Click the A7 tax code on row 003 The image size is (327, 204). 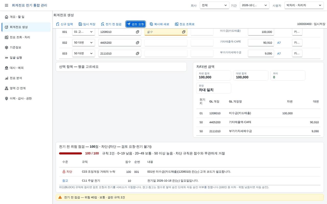pyautogui.click(x=279, y=54)
